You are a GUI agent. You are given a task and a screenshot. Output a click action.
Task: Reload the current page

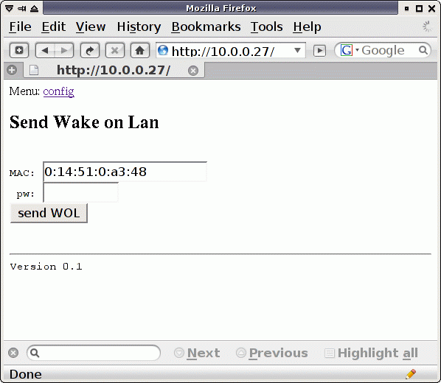coord(90,51)
